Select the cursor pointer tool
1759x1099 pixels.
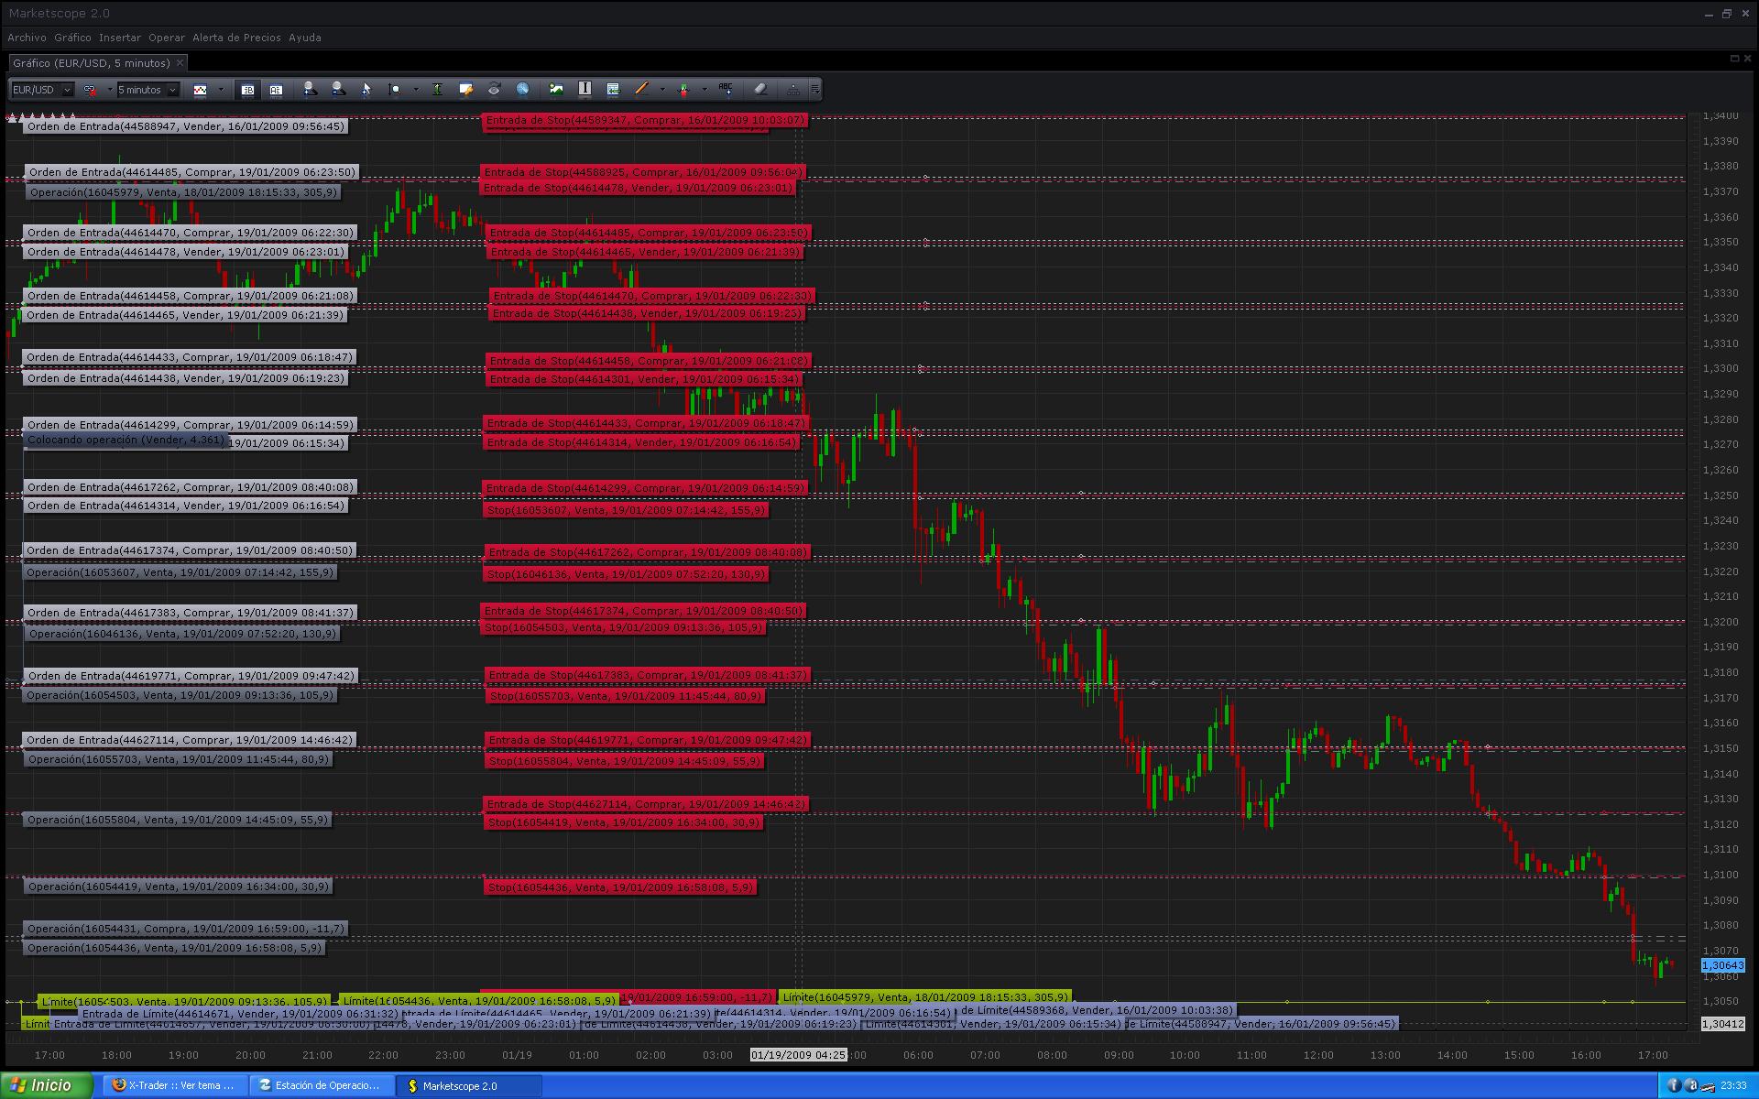pos(366,90)
